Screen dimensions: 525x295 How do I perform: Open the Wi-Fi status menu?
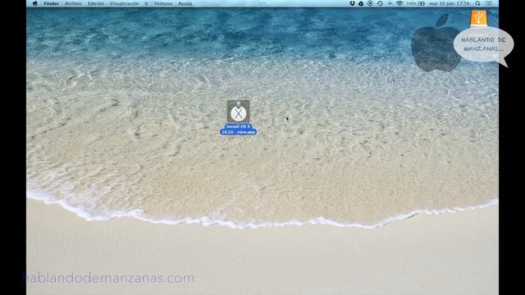tap(399, 3)
